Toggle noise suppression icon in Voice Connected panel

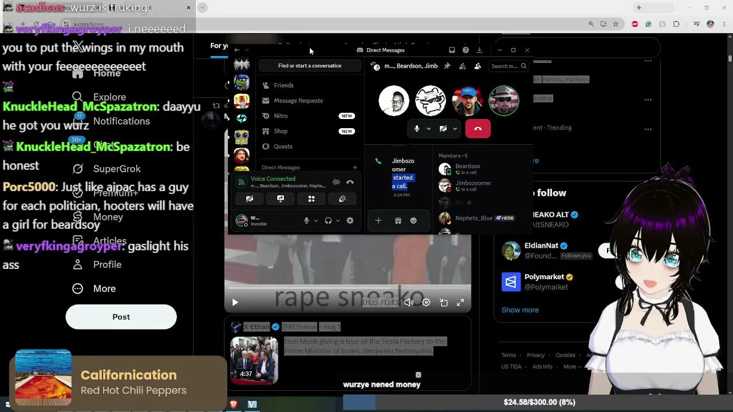pyautogui.click(x=336, y=182)
